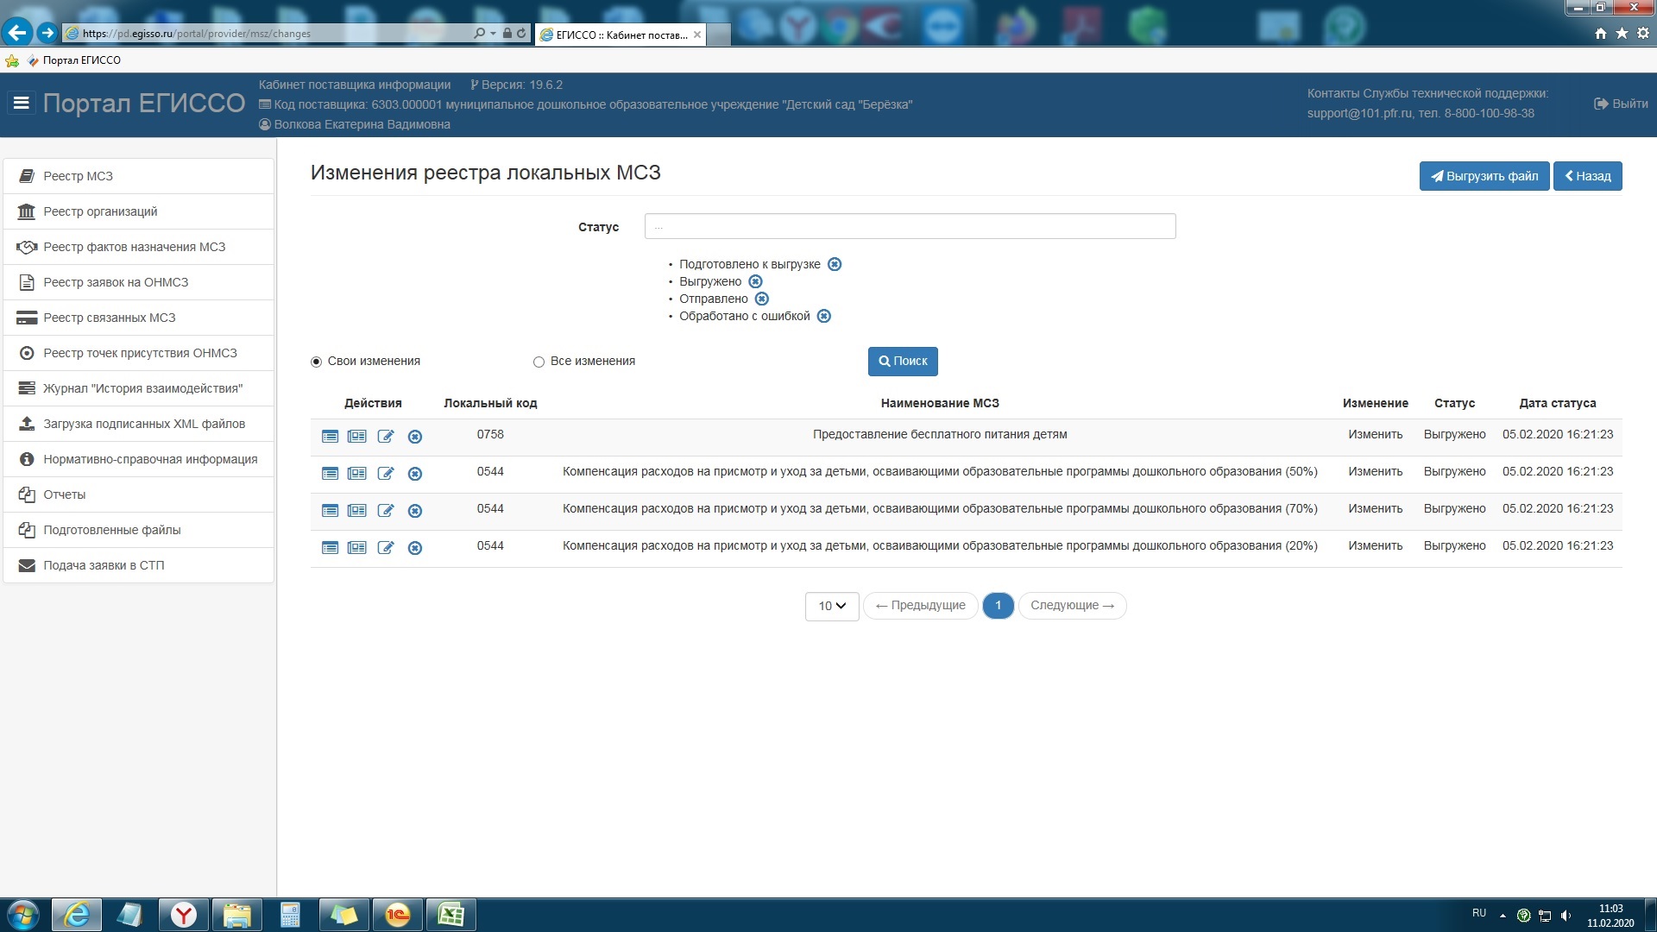The image size is (1657, 932).
Task: Click the edit icon in the (50%) row
Action: click(386, 474)
